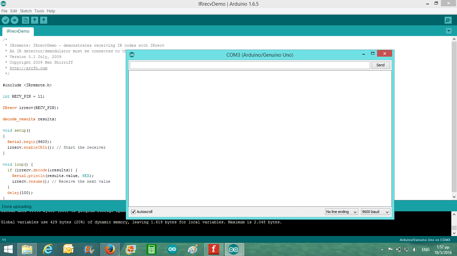Image resolution: width=457 pixels, height=256 pixels.
Task: Click the Verify checkmark toolbar icon
Action: (x=5, y=20)
